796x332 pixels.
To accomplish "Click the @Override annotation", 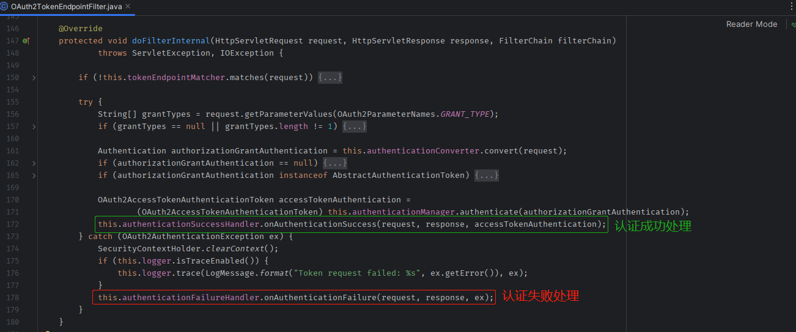I will point(81,29).
